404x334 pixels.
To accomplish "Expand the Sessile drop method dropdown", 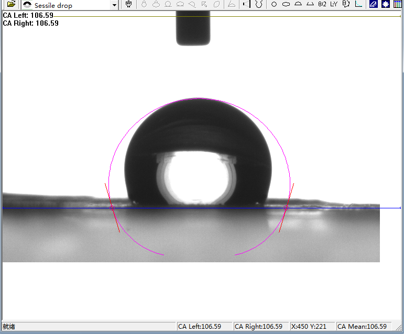I will [114, 5].
